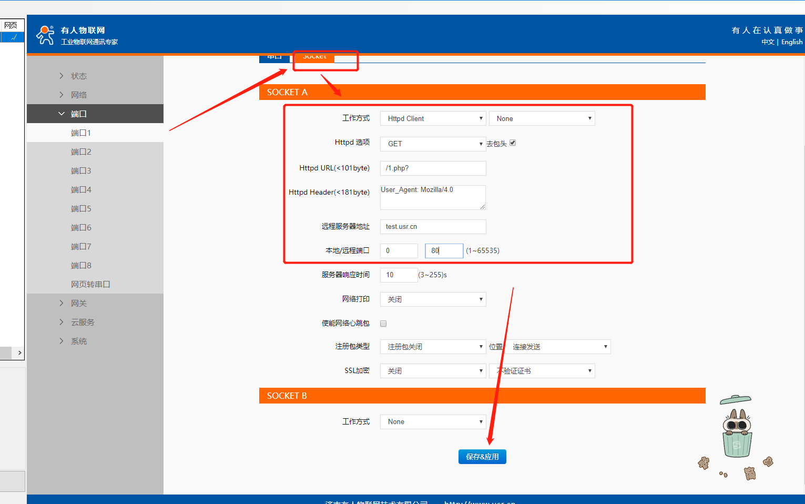Viewport: 805px width, 504px height.
Task: Select 端口3 from the port list
Action: (x=95, y=170)
